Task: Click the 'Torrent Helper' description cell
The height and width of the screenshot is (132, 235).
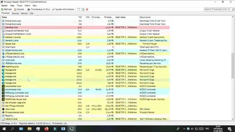Action: [149, 44]
